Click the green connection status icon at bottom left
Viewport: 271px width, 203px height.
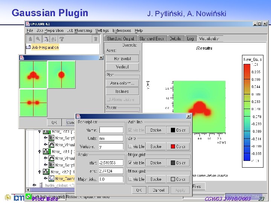pyautogui.click(x=28, y=197)
